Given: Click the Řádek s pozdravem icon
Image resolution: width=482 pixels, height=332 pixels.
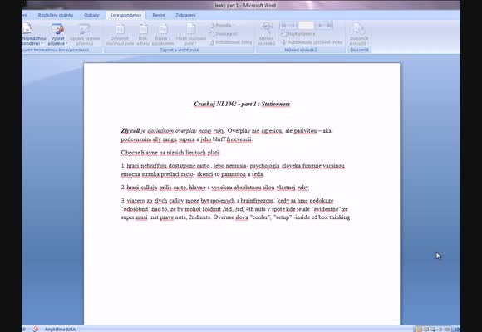Looking at the screenshot, I should [163, 34].
